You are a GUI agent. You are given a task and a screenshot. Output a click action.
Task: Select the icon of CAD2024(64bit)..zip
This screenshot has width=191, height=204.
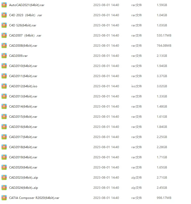pos(4,188)
